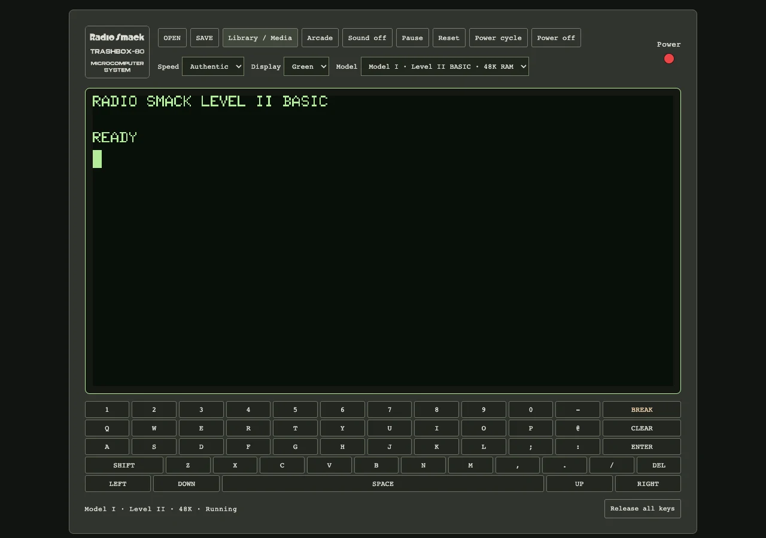The image size is (766, 538).
Task: Tap the ENTER key
Action: (x=642, y=447)
